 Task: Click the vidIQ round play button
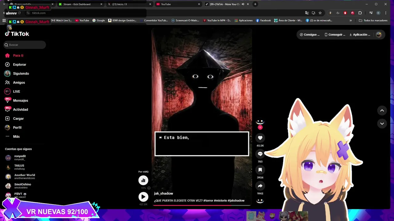click(143, 197)
